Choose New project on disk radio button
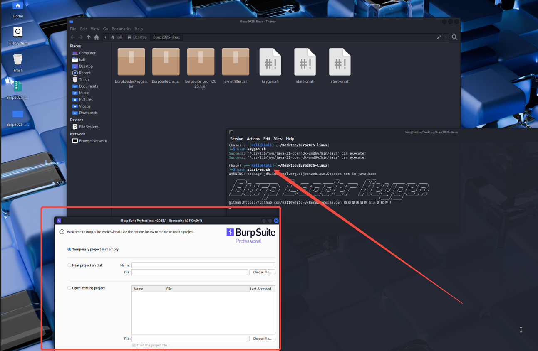 pyautogui.click(x=69, y=265)
